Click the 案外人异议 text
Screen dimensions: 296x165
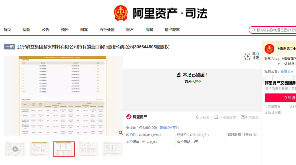point(193,81)
